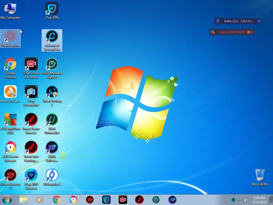273x205 pixels.
Task: Click the rocket boost icon on RAM widget
Action: tap(218, 21)
